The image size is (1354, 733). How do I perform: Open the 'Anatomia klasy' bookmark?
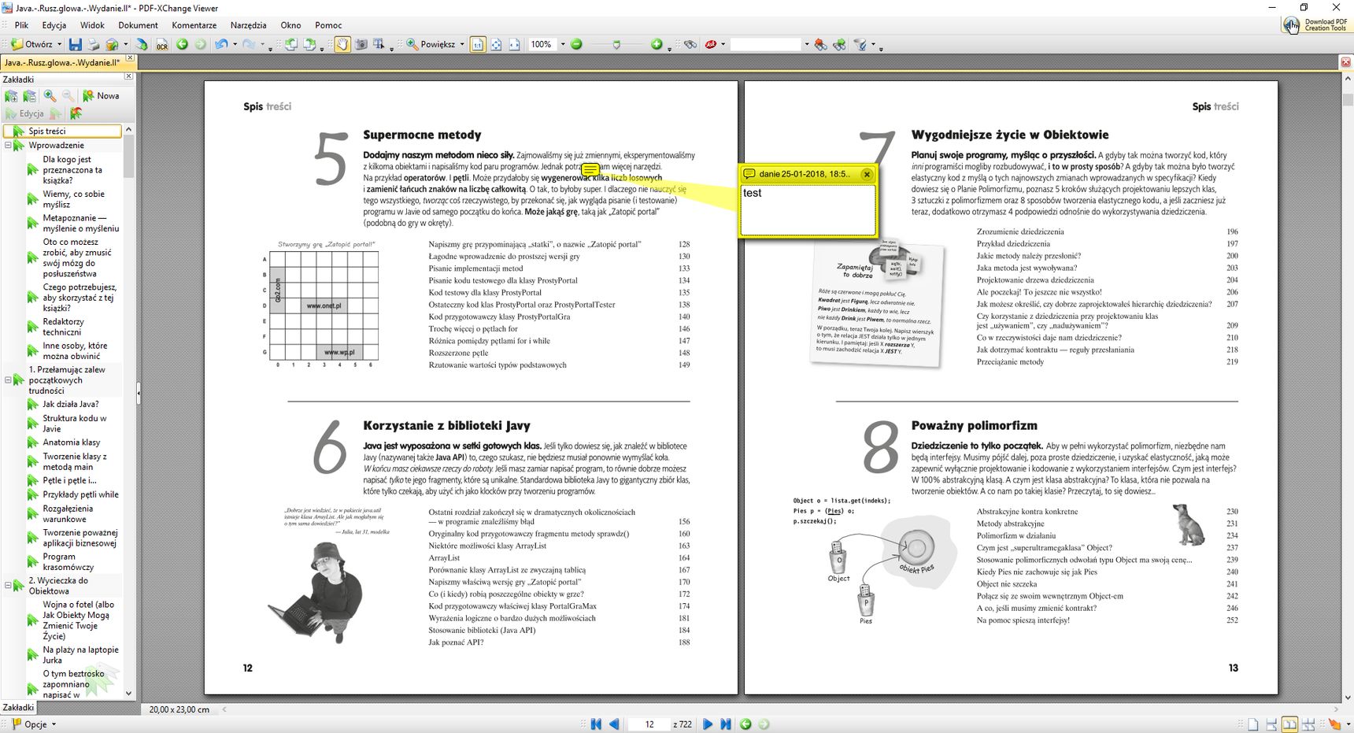point(72,442)
